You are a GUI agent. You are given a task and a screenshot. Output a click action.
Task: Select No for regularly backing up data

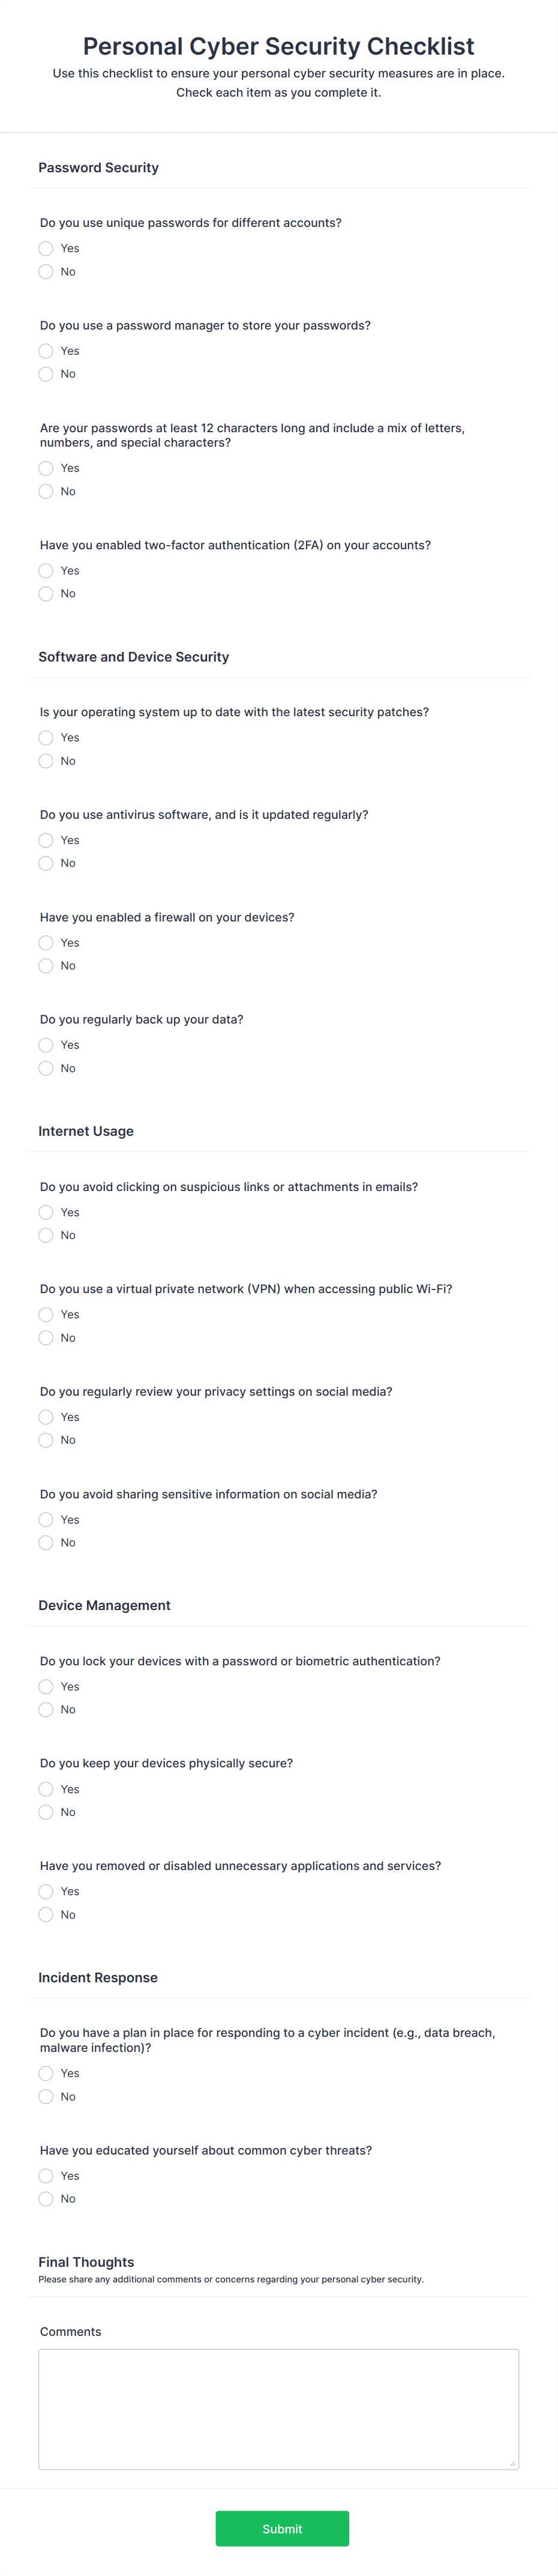pos(46,1067)
